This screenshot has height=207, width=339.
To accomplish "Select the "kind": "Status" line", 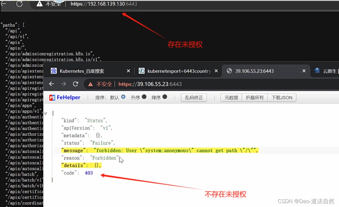I will tap(84, 120).
